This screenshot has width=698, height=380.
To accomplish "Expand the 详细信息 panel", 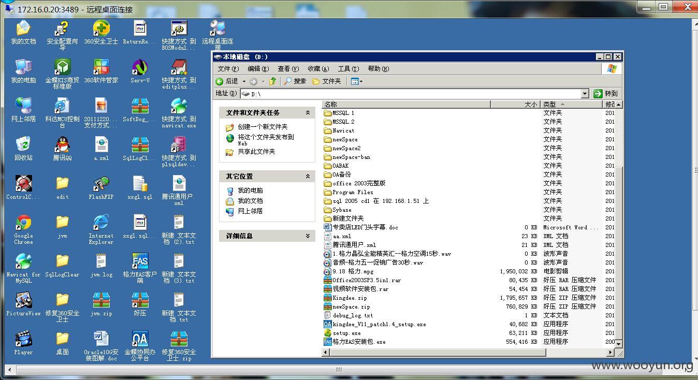I will [x=308, y=236].
